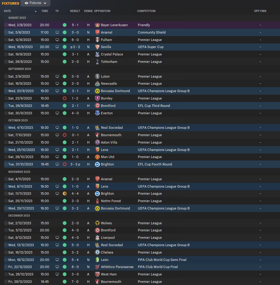Image resolution: width=280 pixels, height=285 pixels.
Task: Select the 4 - 0 Everton result
Action: point(75,113)
